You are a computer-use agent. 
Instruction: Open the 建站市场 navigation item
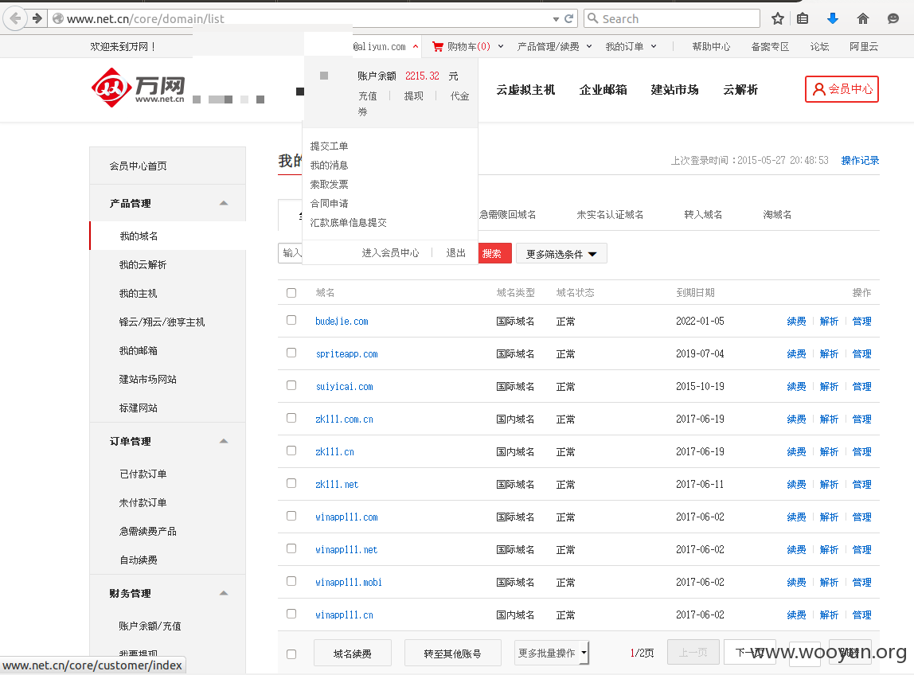(674, 90)
